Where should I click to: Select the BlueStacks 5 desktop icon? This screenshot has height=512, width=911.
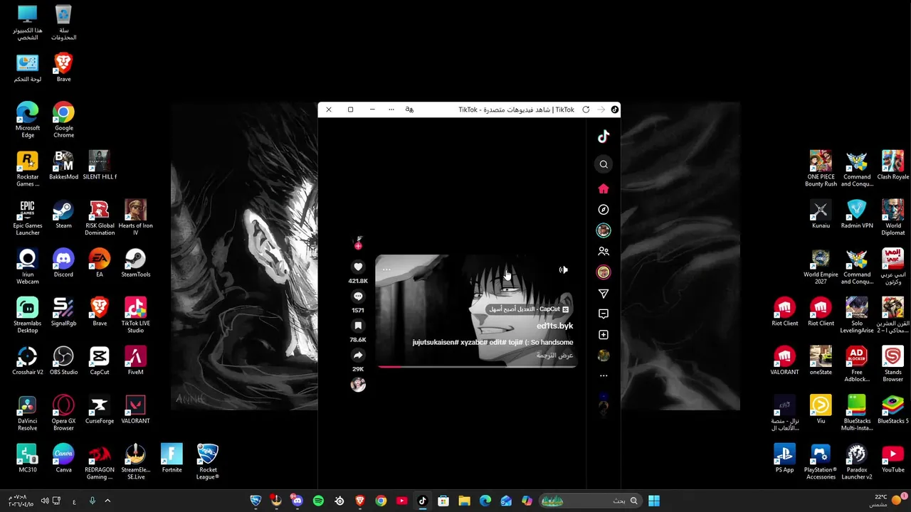(x=893, y=410)
